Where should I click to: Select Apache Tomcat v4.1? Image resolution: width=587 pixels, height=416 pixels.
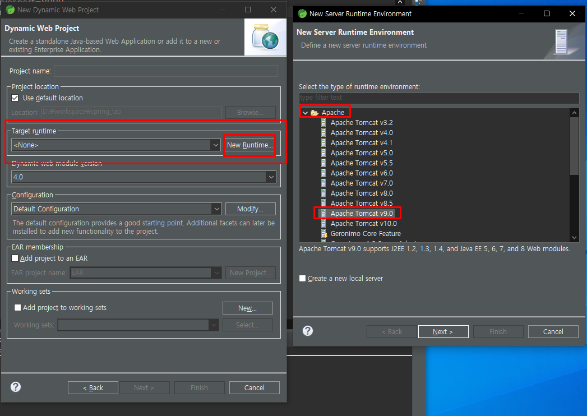[362, 142]
